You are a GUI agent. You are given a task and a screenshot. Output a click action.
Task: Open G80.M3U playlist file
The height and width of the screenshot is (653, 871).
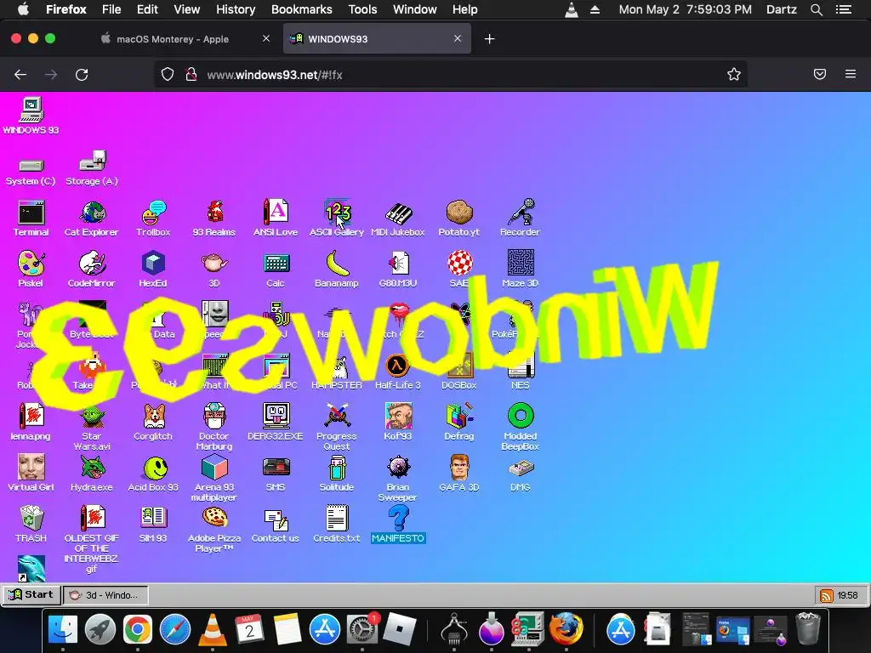click(x=398, y=270)
